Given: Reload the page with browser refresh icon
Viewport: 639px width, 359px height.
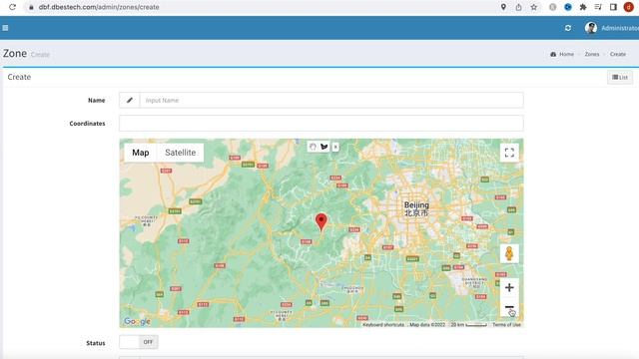Looking at the screenshot, I should click(x=12, y=7).
